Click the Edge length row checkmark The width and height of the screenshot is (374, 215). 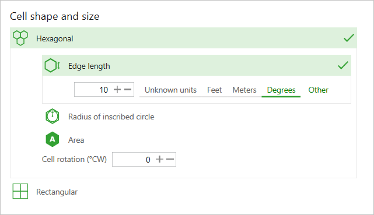tap(343, 65)
